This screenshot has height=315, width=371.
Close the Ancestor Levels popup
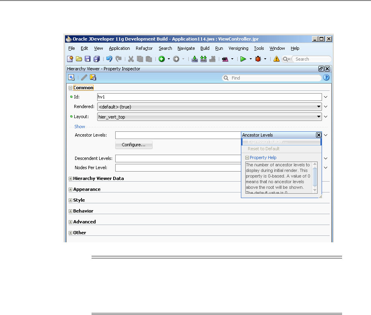319,135
